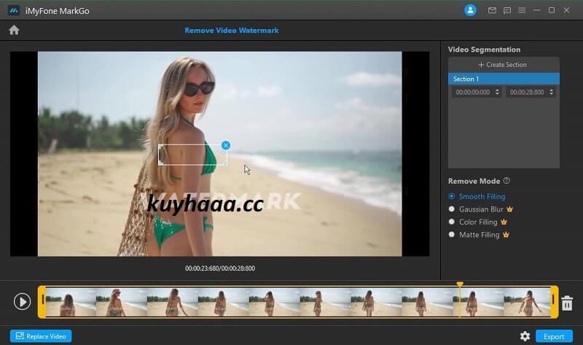Image resolution: width=583 pixels, height=345 pixels.
Task: Click the Gaussian Blur premium crown icon
Action: coord(509,209)
